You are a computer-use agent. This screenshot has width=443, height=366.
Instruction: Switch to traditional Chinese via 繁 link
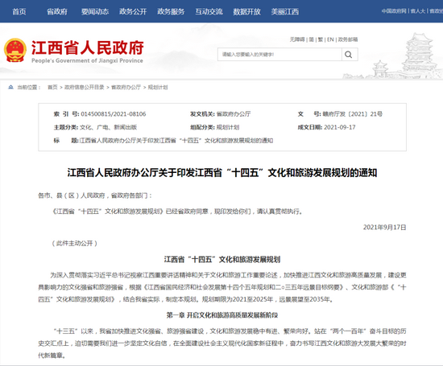321,39
